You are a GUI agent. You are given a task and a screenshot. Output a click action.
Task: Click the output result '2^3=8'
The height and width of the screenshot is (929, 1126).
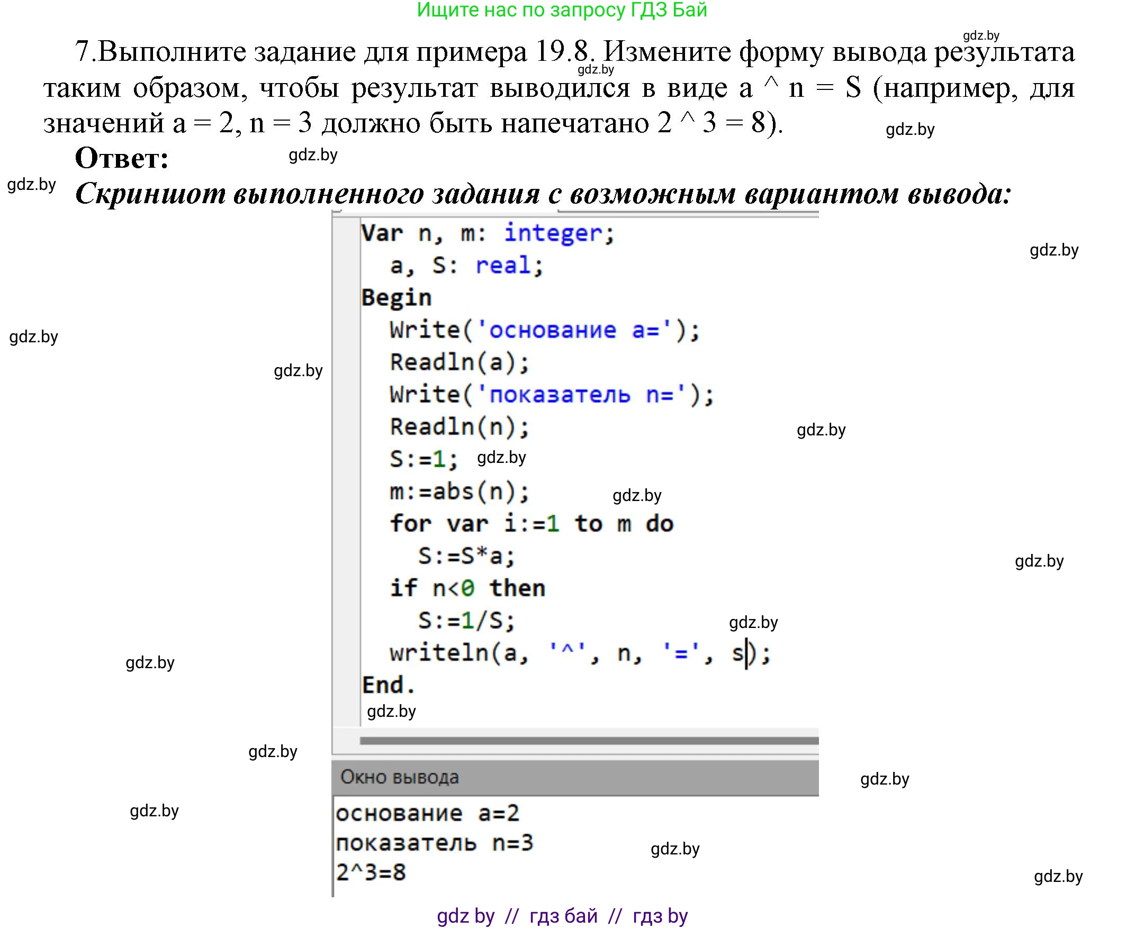(371, 873)
